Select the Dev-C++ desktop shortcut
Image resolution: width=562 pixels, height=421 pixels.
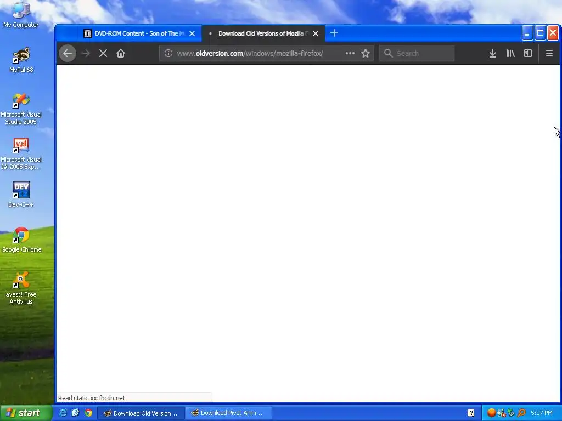21,195
